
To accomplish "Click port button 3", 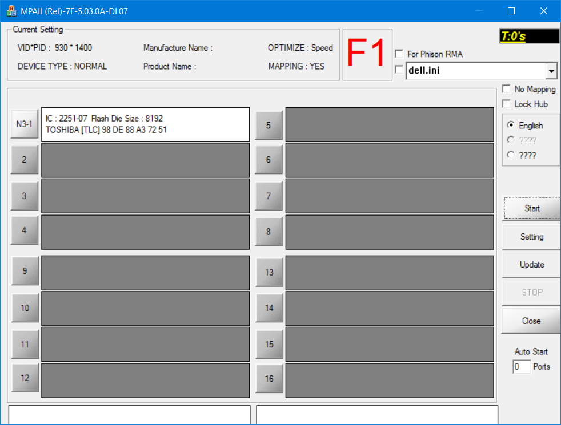I will click(25, 196).
